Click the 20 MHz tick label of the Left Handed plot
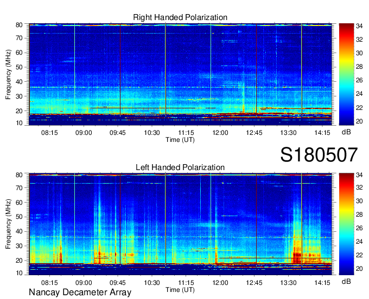This screenshot has width=369, height=299. pyautogui.click(x=19, y=261)
